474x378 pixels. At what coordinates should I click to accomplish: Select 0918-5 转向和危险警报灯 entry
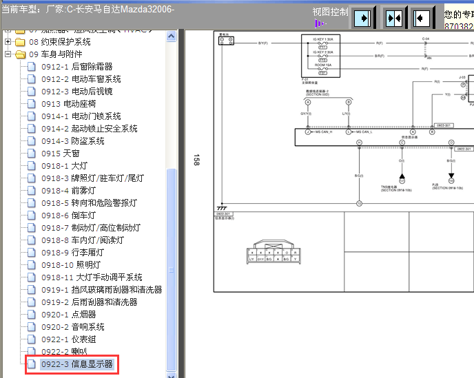tap(89, 203)
